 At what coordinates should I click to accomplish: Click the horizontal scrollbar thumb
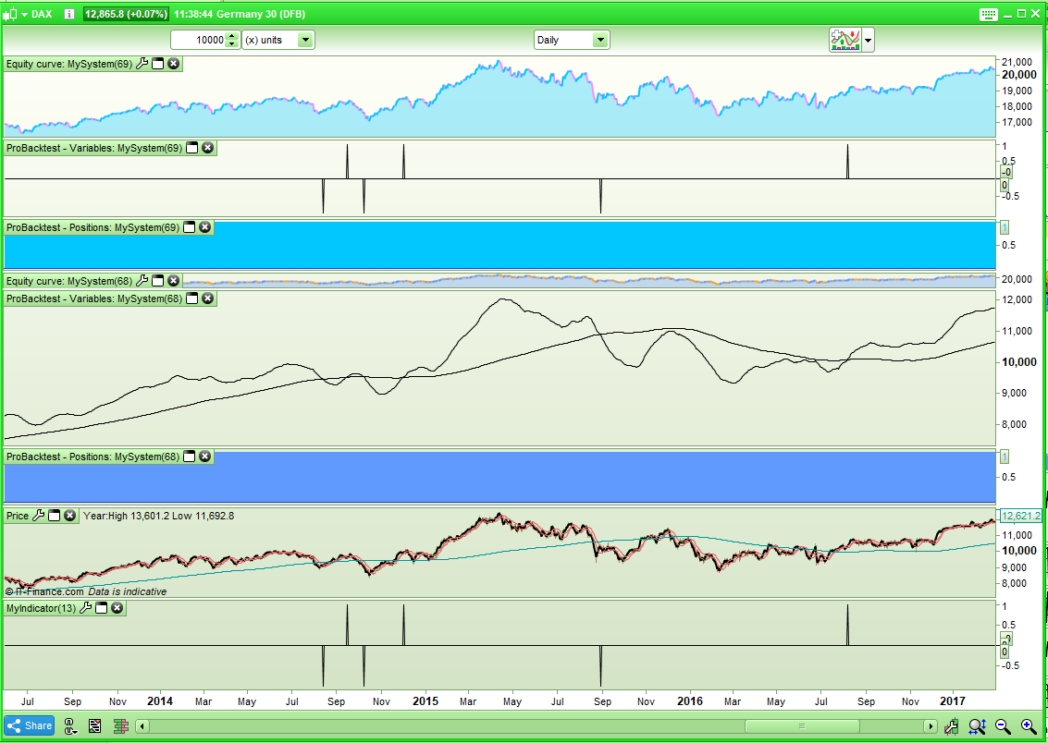[802, 726]
